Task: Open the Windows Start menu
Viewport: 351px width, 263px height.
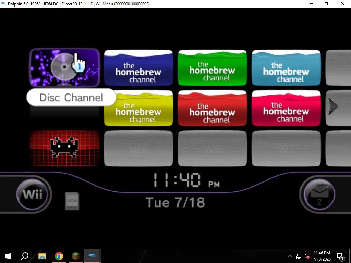Action: (x=8, y=256)
